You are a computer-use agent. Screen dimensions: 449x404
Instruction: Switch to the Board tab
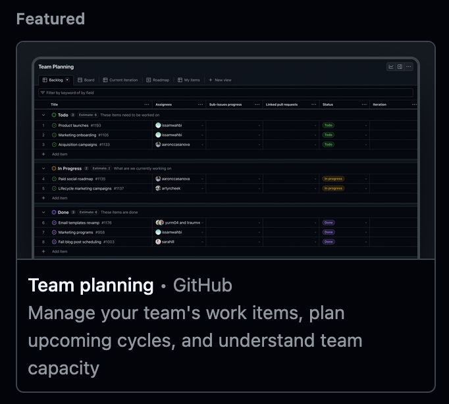pyautogui.click(x=86, y=80)
